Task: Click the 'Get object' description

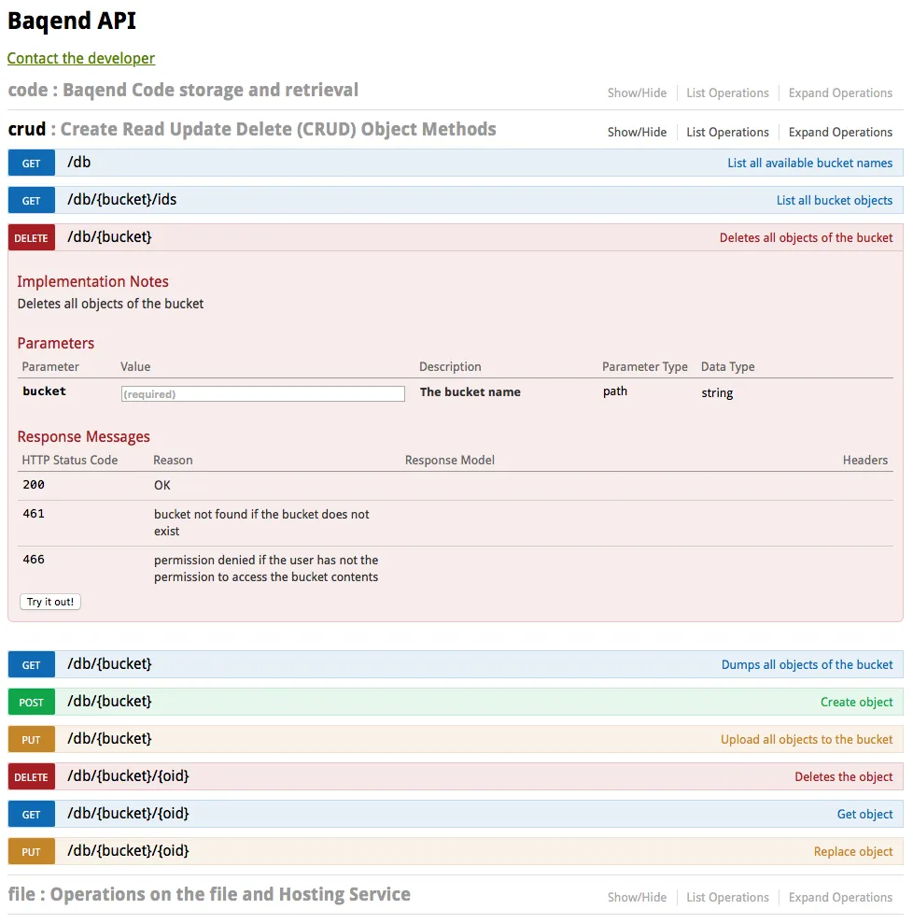Action: [x=864, y=815]
